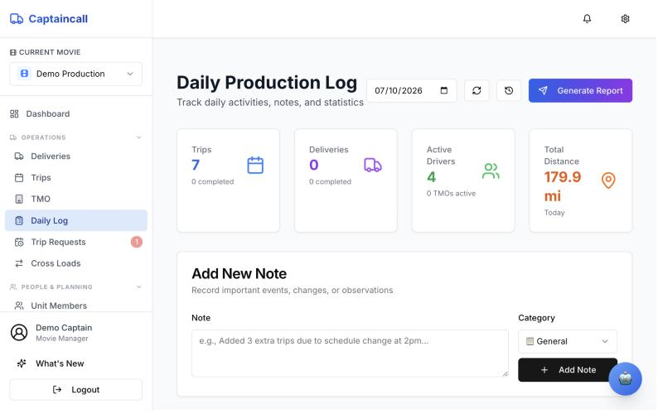Click the Captaincall brand name
This screenshot has width=663, height=414.
(x=58, y=18)
